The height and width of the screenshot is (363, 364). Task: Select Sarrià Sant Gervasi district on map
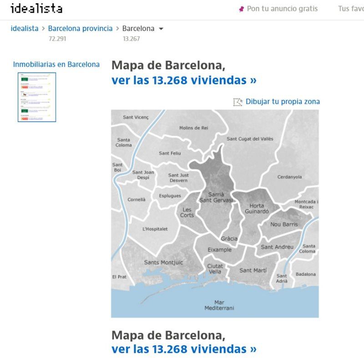click(216, 197)
